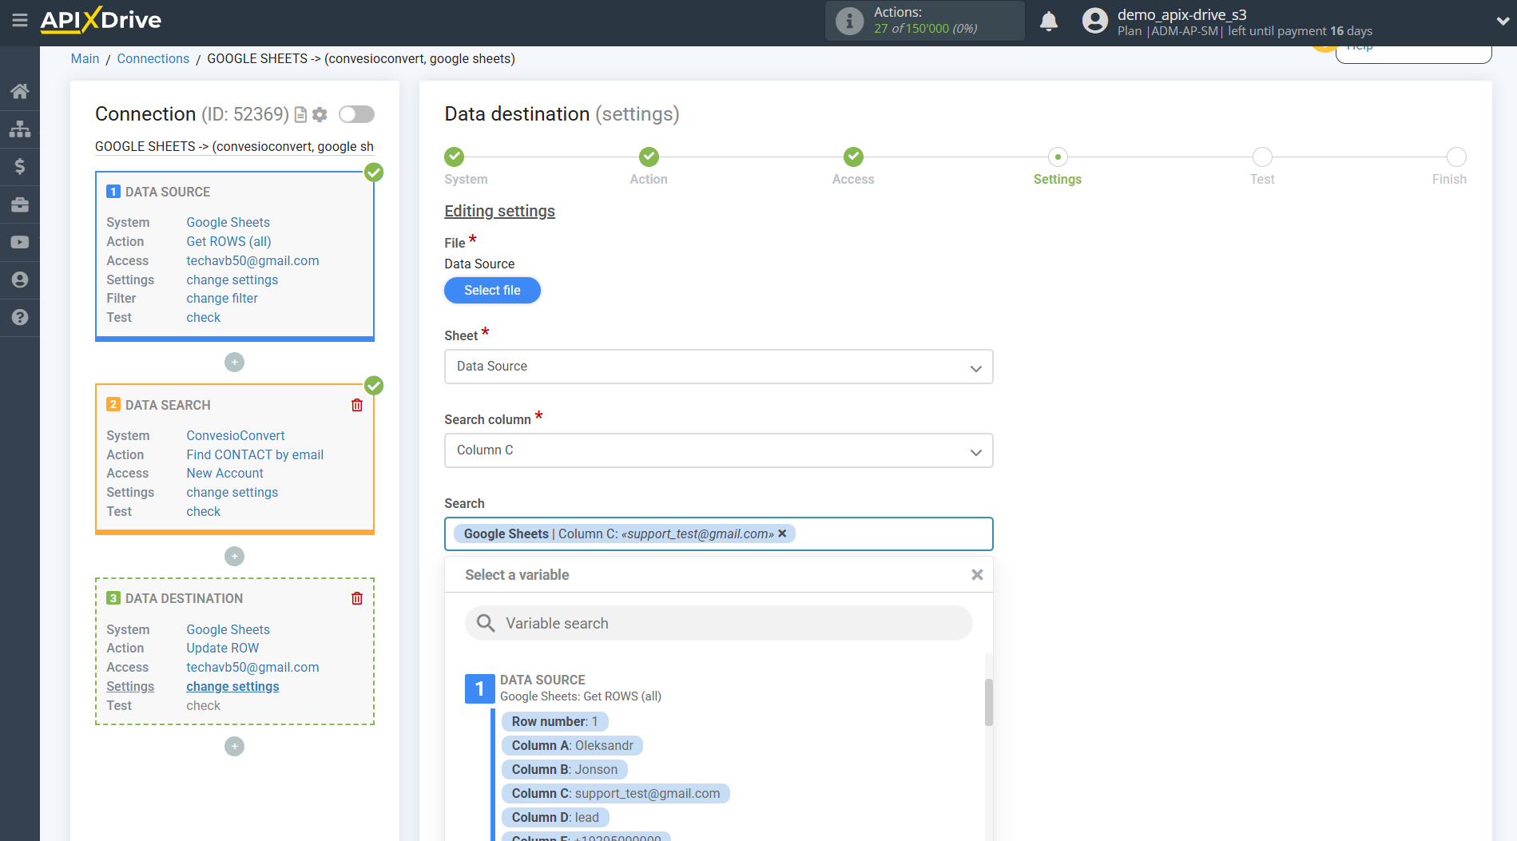Open the connections diagram sidebar icon

20,129
